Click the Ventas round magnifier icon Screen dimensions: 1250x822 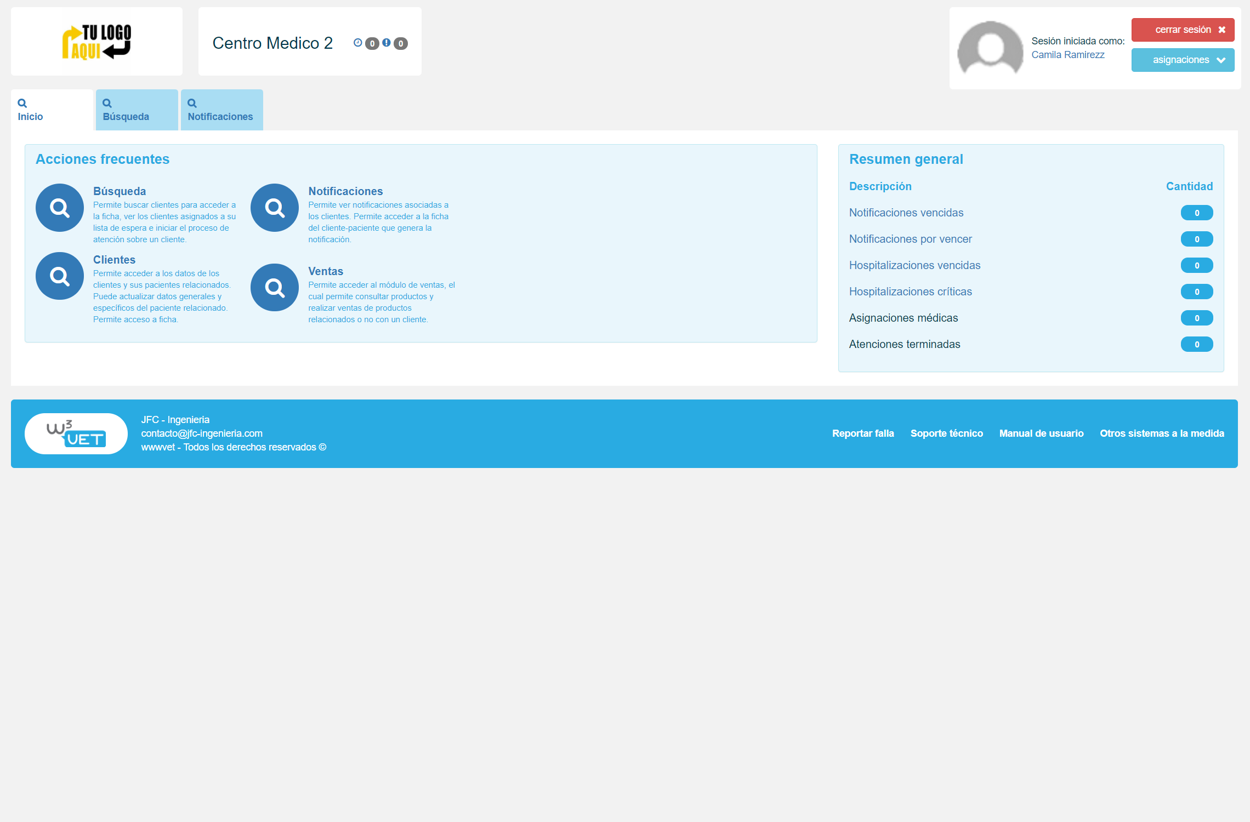pos(274,288)
